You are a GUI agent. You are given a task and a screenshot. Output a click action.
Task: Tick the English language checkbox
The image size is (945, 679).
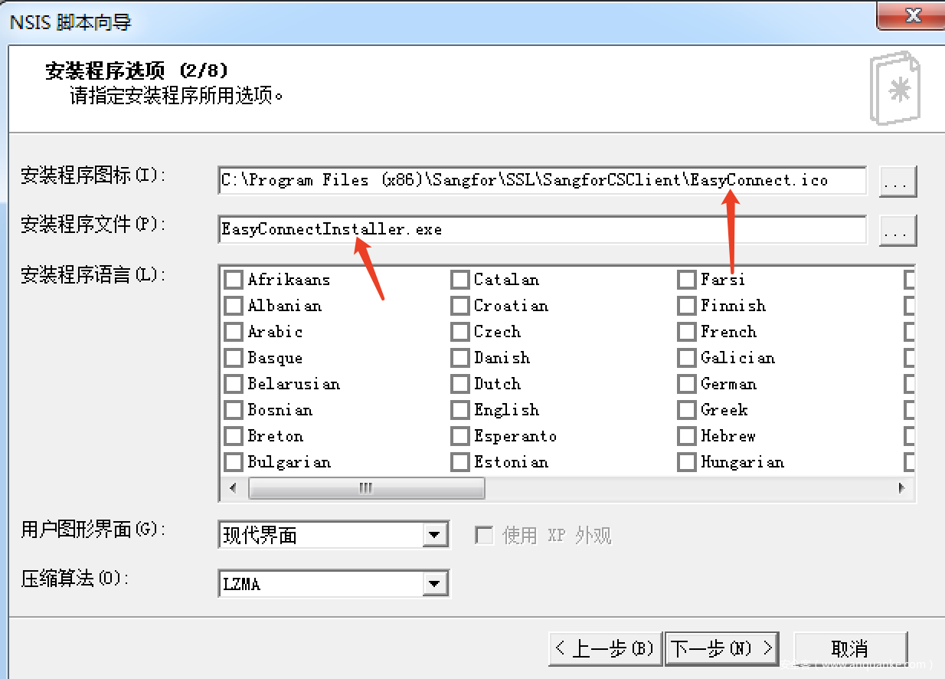pos(460,410)
